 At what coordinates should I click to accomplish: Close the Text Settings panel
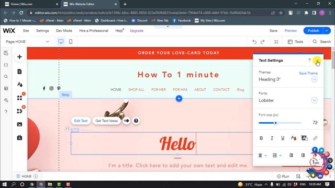coord(317,61)
